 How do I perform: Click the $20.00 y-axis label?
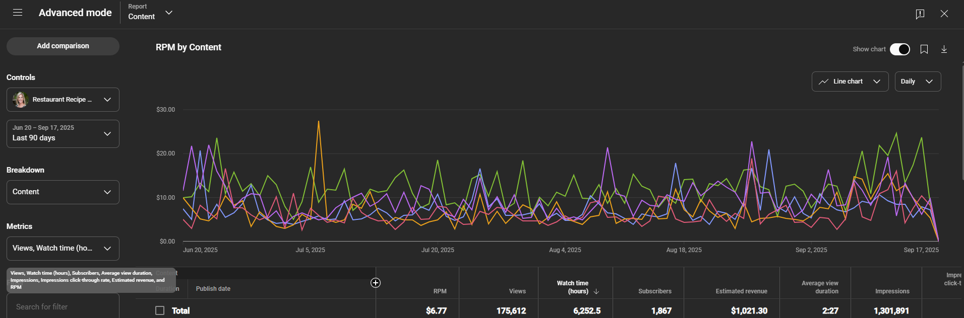coord(165,153)
